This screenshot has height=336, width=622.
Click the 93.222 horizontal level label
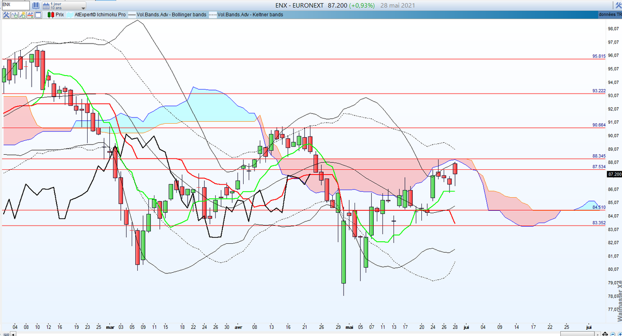pos(599,91)
